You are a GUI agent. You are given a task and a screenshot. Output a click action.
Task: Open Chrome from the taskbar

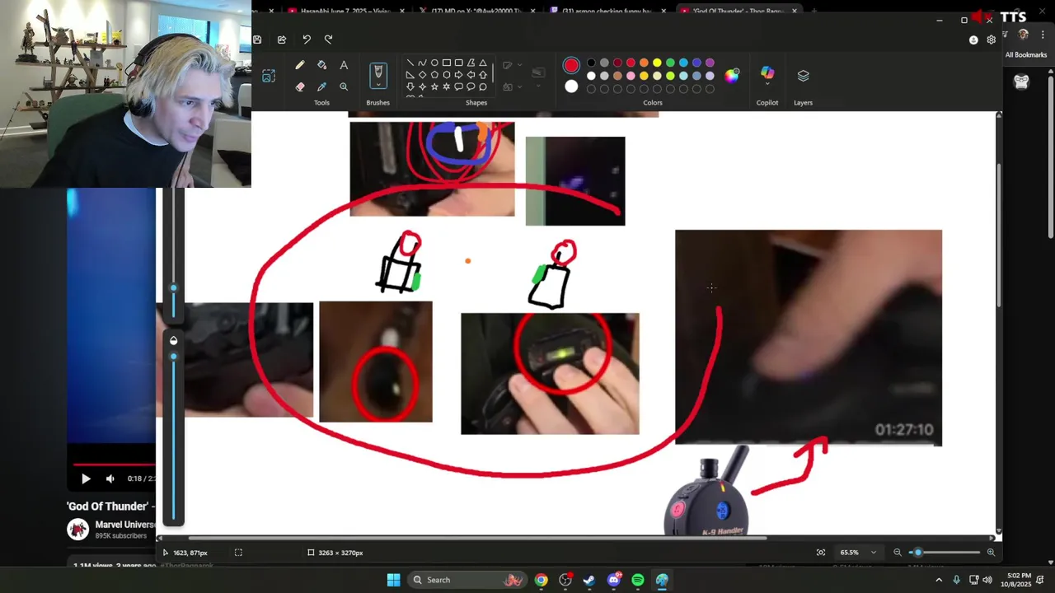(x=541, y=580)
